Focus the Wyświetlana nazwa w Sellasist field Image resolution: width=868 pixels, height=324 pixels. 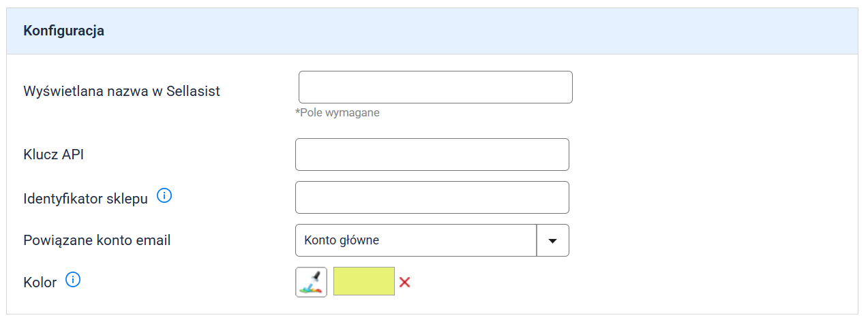tap(435, 87)
